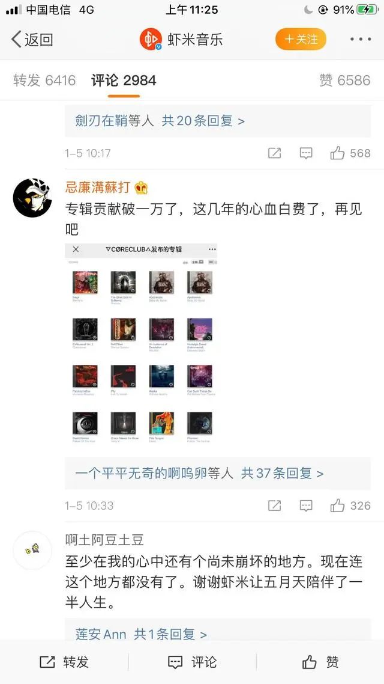This screenshot has width=384, height=684.
Task: Like the comment with 568 likes
Action: pos(350,153)
